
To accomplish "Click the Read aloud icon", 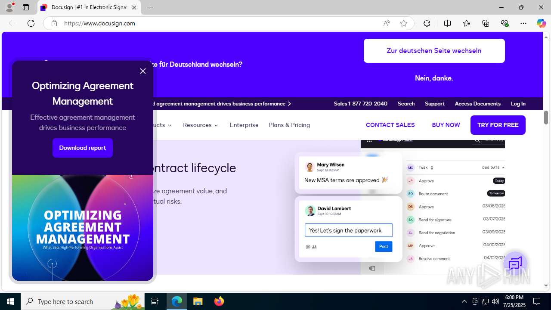I will (x=387, y=23).
